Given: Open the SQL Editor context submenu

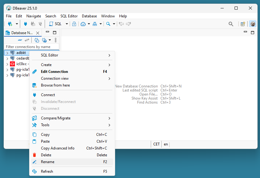Looking at the screenshot, I should point(72,55).
